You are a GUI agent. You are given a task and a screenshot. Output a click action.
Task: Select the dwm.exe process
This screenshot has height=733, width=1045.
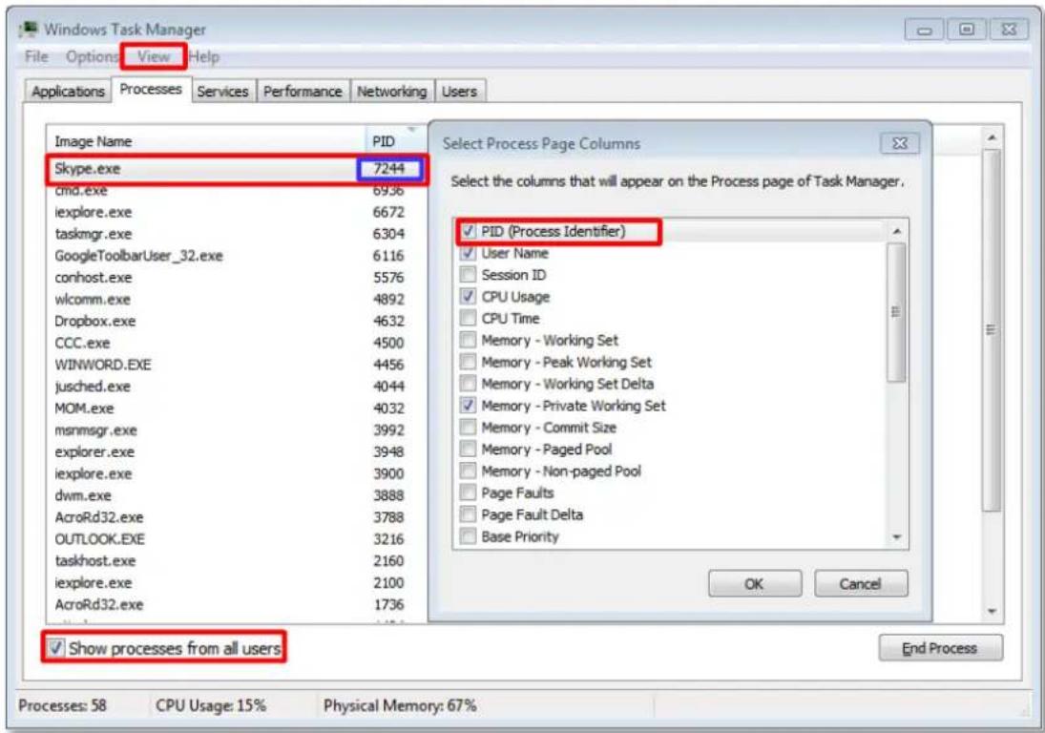click(x=236, y=495)
